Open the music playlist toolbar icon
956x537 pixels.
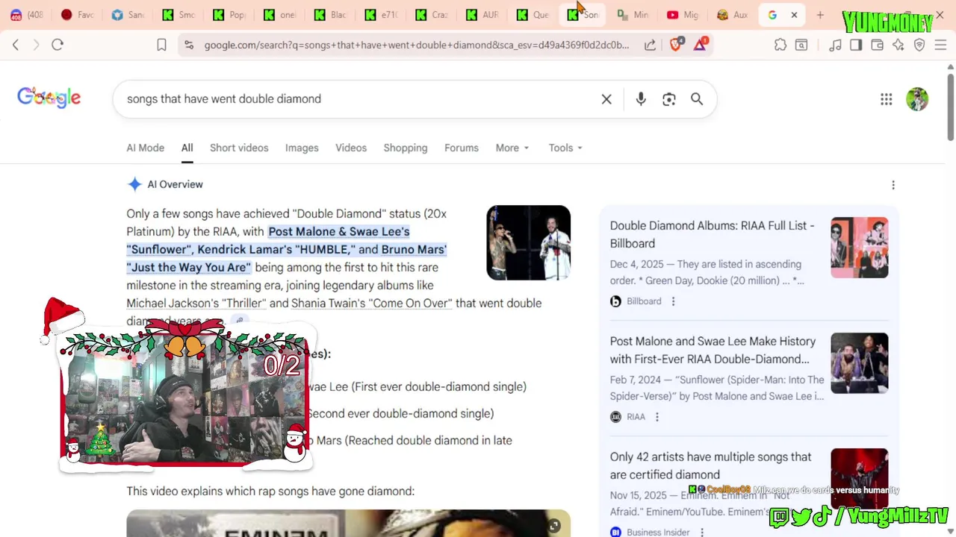[836, 45]
